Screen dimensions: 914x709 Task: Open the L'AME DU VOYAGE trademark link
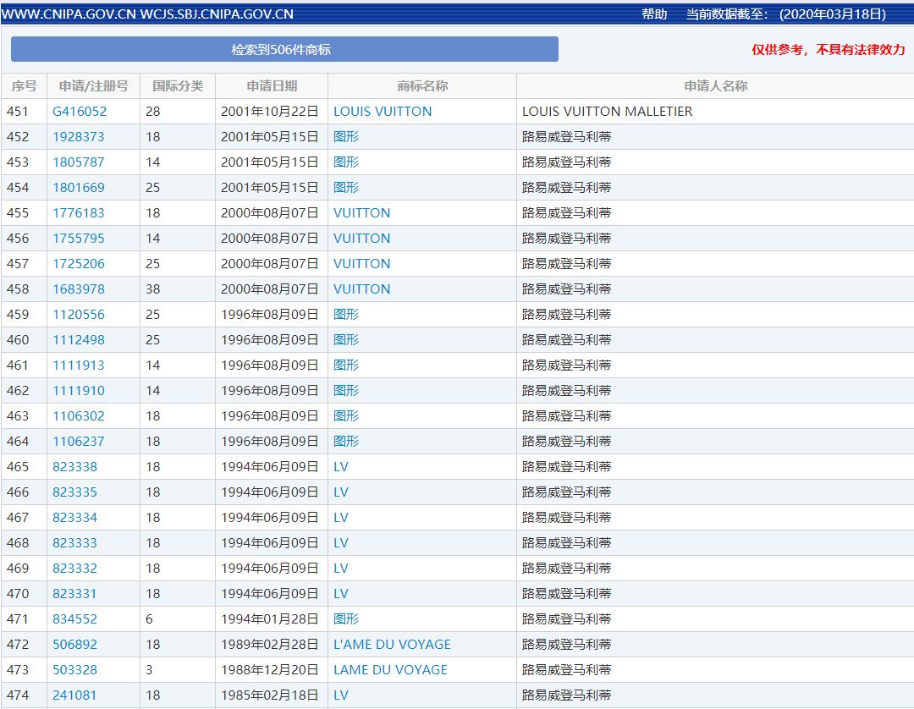pyautogui.click(x=392, y=645)
